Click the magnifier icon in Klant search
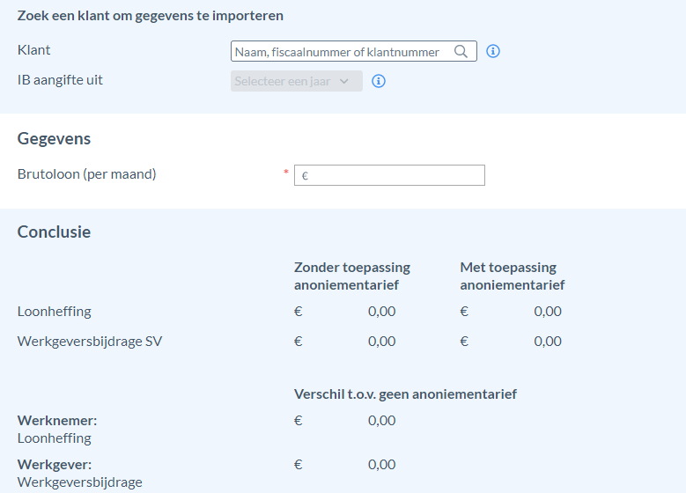 461,52
